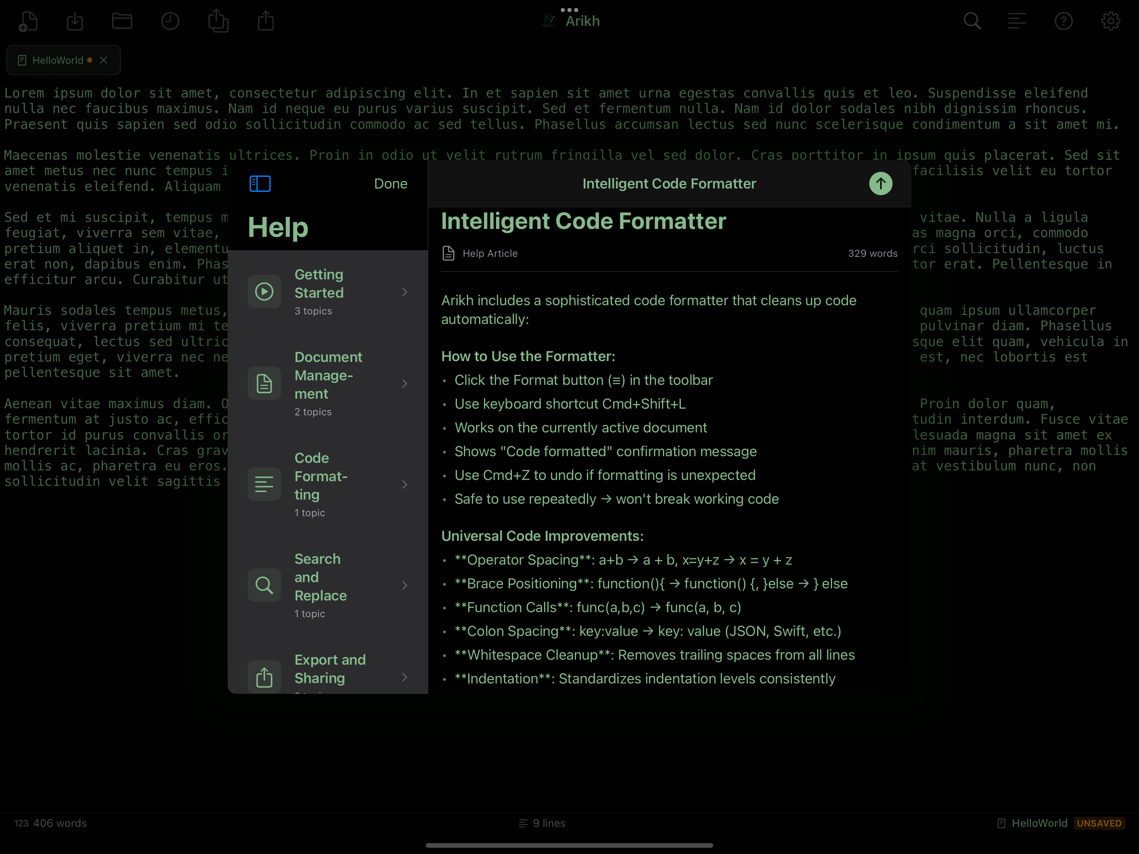Click the share icon in the toolbar

[x=266, y=21]
